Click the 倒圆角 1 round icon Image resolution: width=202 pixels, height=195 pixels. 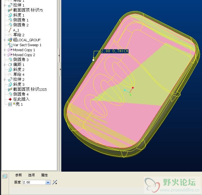pyautogui.click(x=10, y=20)
